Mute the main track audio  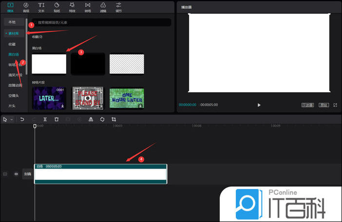16,174
